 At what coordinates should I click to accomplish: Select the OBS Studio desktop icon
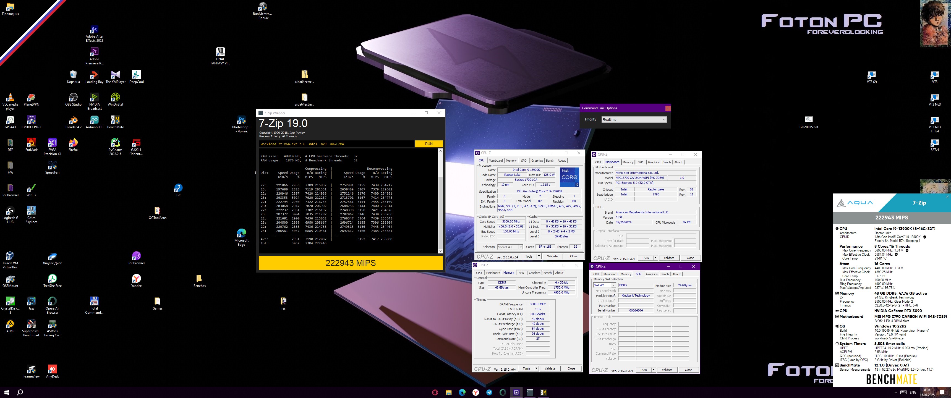click(74, 100)
